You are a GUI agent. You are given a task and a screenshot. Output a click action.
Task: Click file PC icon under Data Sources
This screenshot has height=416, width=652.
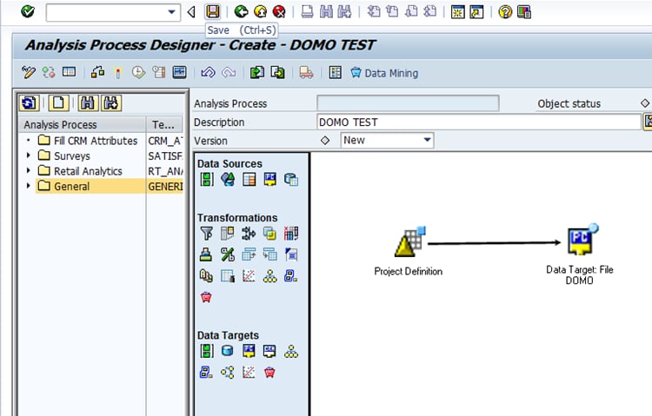pyautogui.click(x=269, y=179)
